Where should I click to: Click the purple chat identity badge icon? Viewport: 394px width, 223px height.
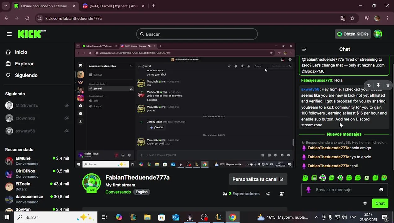[308, 190]
